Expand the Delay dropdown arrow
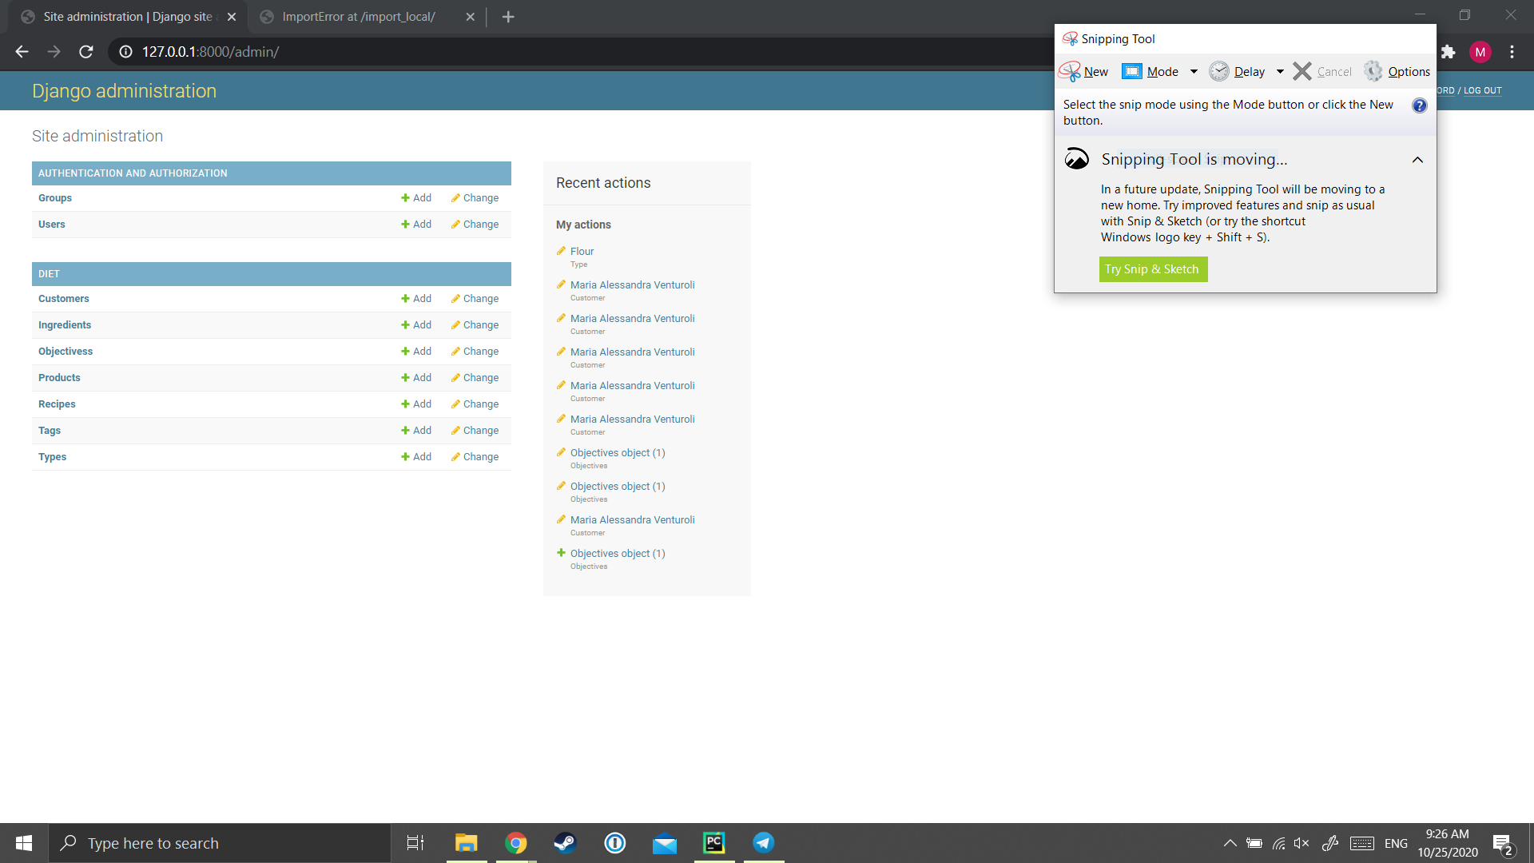 click(1280, 72)
